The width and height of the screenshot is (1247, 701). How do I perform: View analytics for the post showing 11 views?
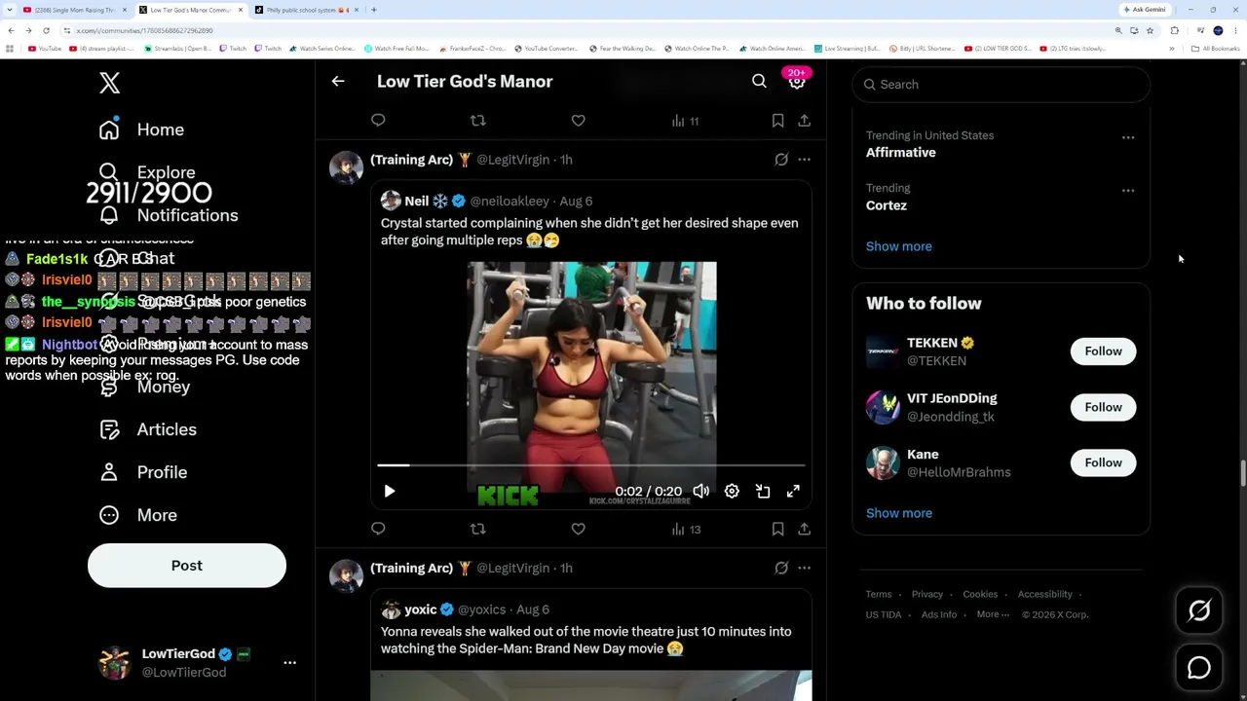[x=685, y=121]
